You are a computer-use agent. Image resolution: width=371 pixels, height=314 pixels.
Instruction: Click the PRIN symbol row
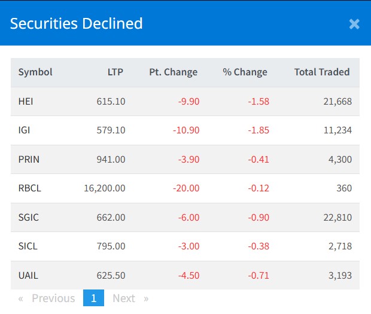(28, 159)
